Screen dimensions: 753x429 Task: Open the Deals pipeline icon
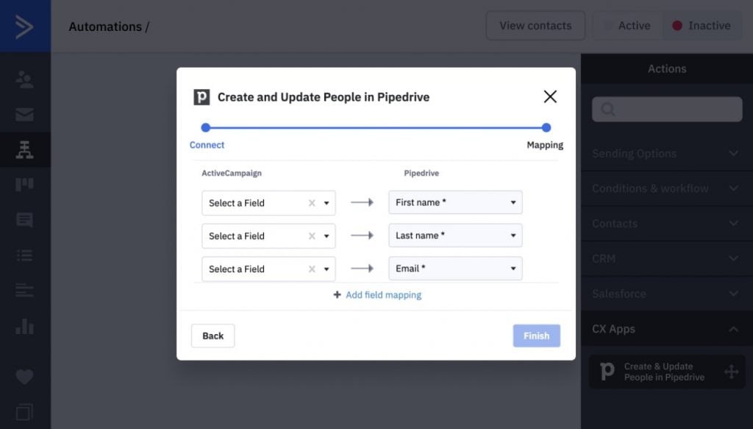tap(24, 184)
